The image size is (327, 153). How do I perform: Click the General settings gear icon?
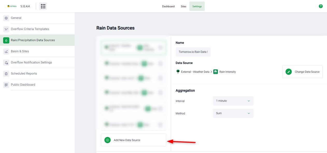6,18
